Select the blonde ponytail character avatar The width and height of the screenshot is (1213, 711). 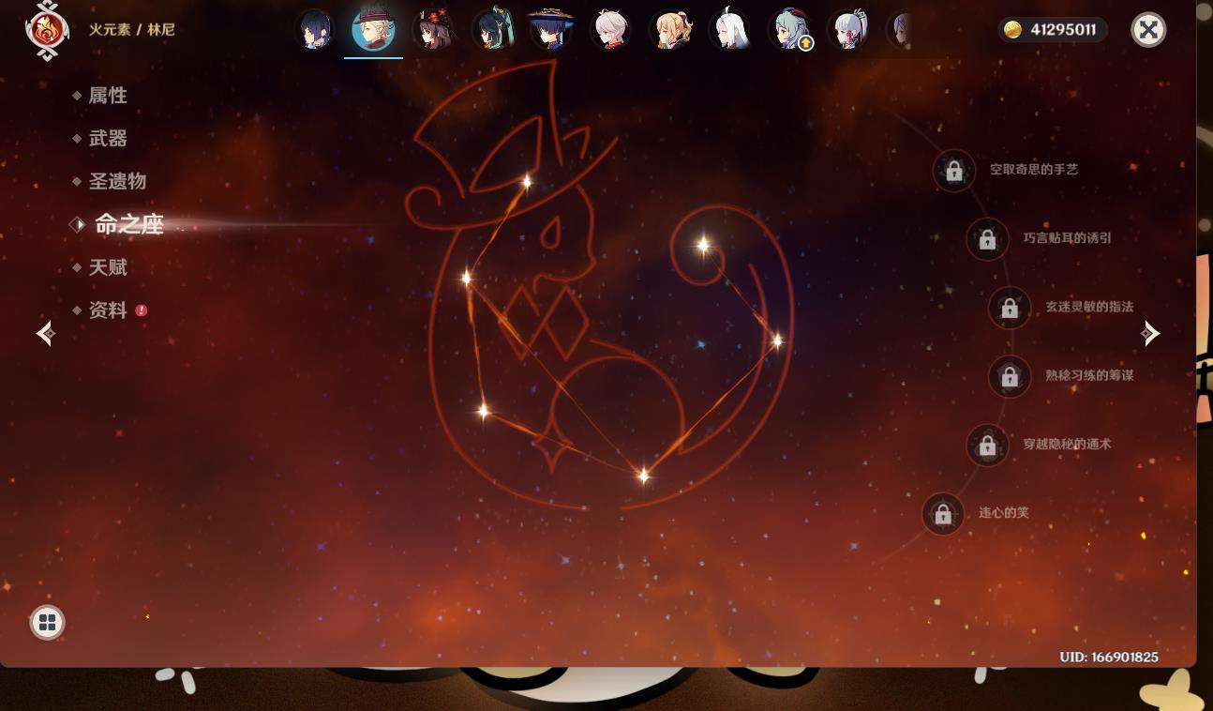(x=670, y=30)
